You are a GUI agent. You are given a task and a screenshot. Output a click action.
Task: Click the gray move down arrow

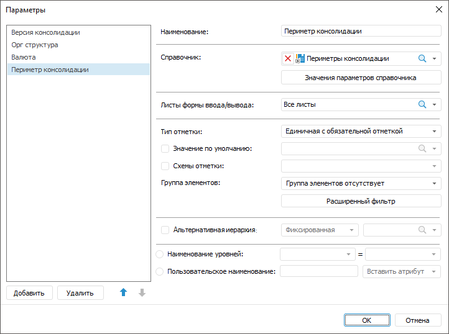pyautogui.click(x=142, y=292)
